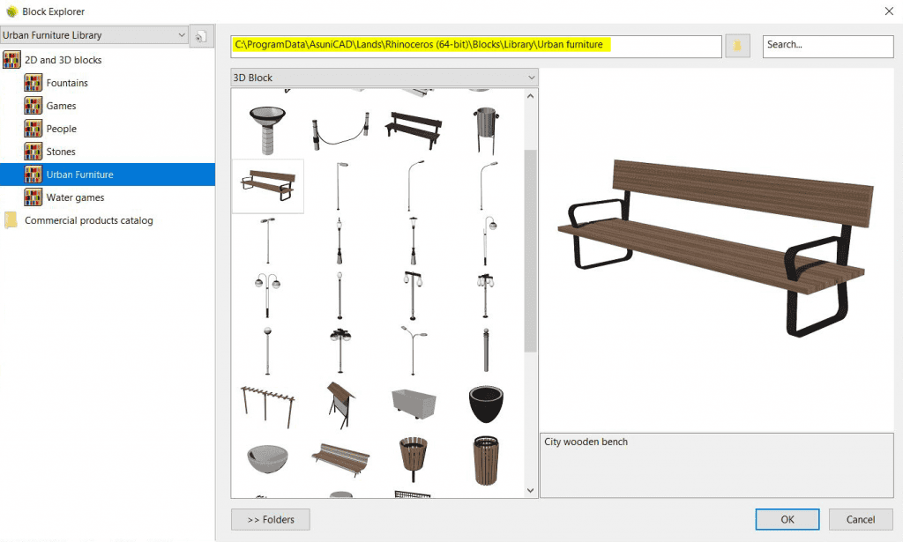The height and width of the screenshot is (542, 903).
Task: Click the library settings icon beside the dropdown
Action: pyautogui.click(x=202, y=36)
